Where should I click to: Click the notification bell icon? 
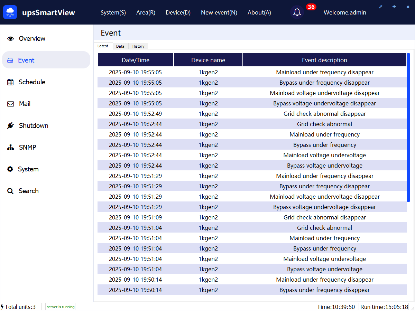[297, 12]
